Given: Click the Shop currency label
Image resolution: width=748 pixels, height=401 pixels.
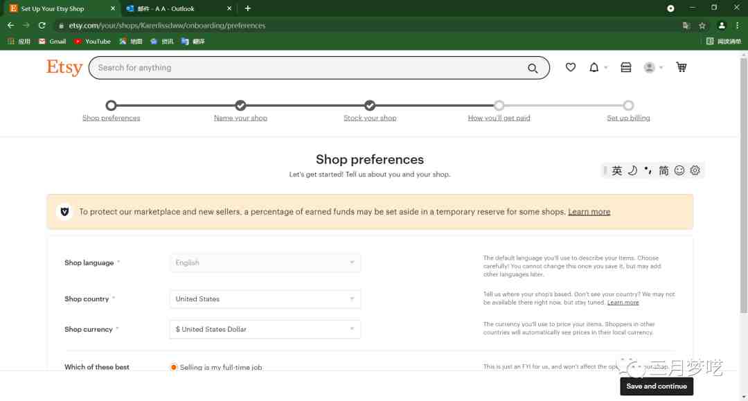Looking at the screenshot, I should [89, 330].
